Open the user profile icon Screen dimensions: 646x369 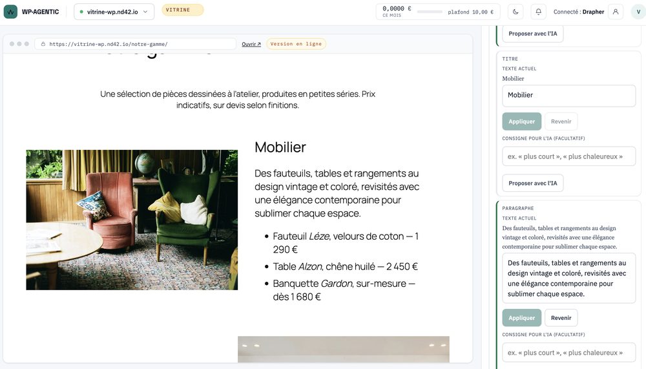pyautogui.click(x=616, y=12)
